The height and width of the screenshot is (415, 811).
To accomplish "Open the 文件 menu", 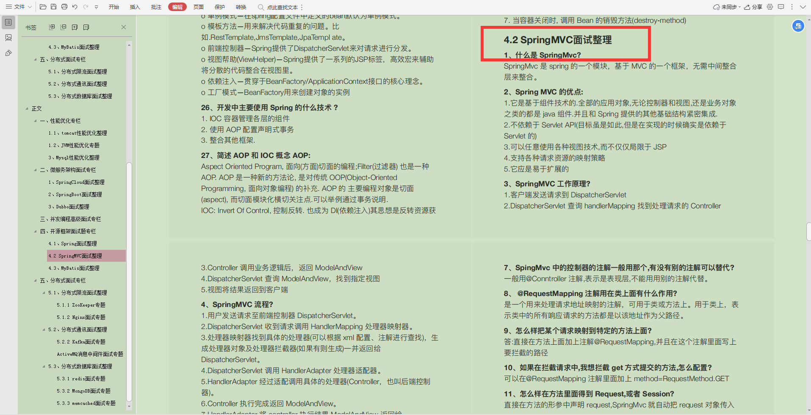I will coord(16,7).
